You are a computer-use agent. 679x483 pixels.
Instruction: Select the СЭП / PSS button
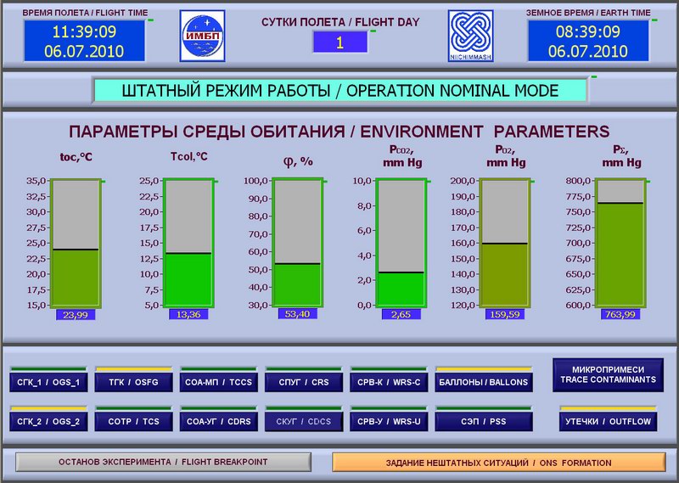pyautogui.click(x=484, y=421)
